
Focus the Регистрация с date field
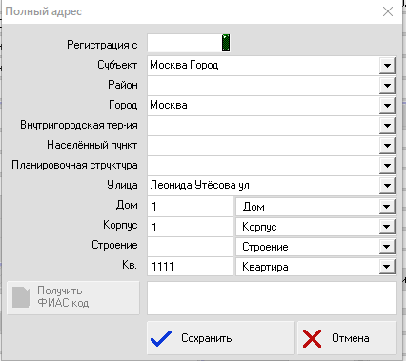(x=185, y=43)
